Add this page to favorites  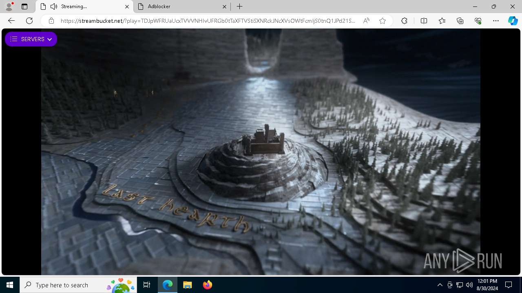click(x=383, y=21)
